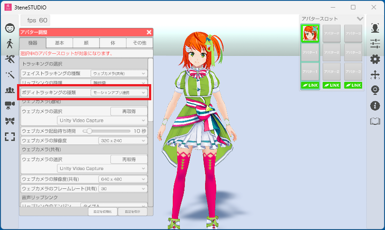Open the walking pose icon
The image size is (385, 230).
(x=10, y=43)
